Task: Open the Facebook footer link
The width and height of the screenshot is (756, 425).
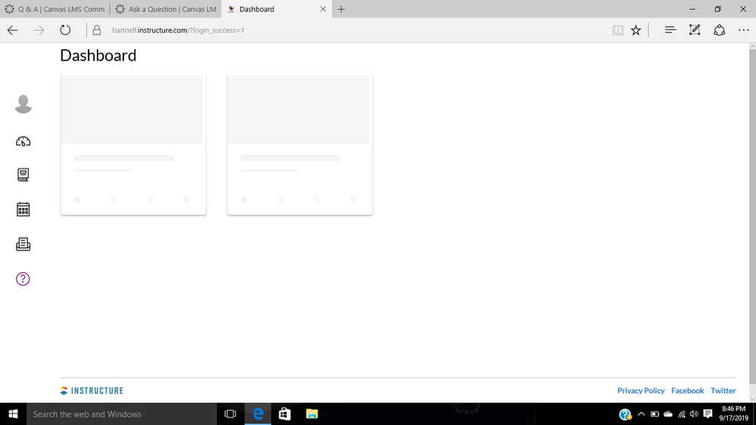Action: [x=687, y=391]
